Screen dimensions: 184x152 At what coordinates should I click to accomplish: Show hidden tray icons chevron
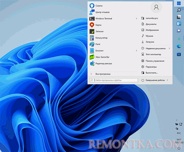pos(177,120)
